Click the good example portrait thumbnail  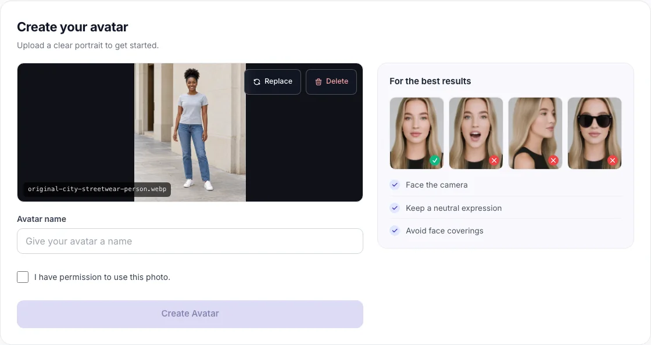coord(416,133)
